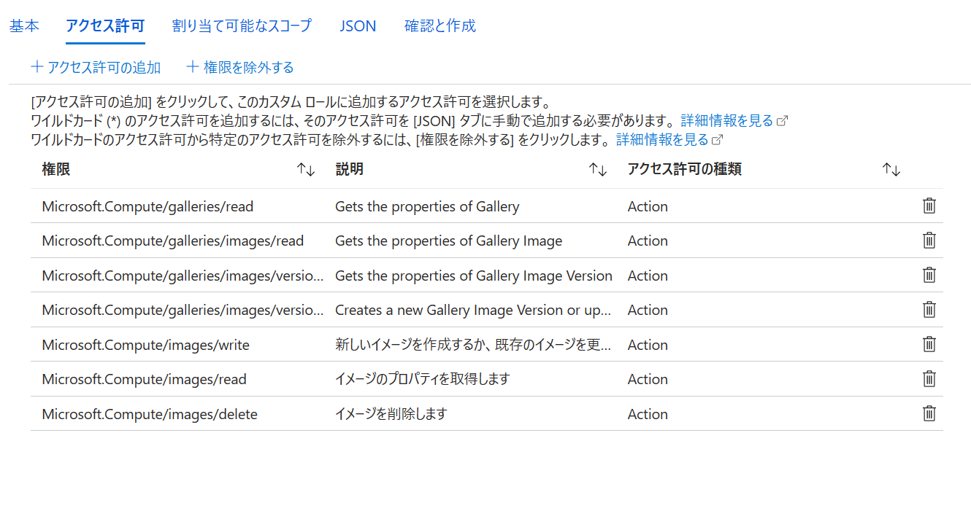This screenshot has height=519, width=971.
Task: Click イメージを削除します description
Action: [x=391, y=414]
